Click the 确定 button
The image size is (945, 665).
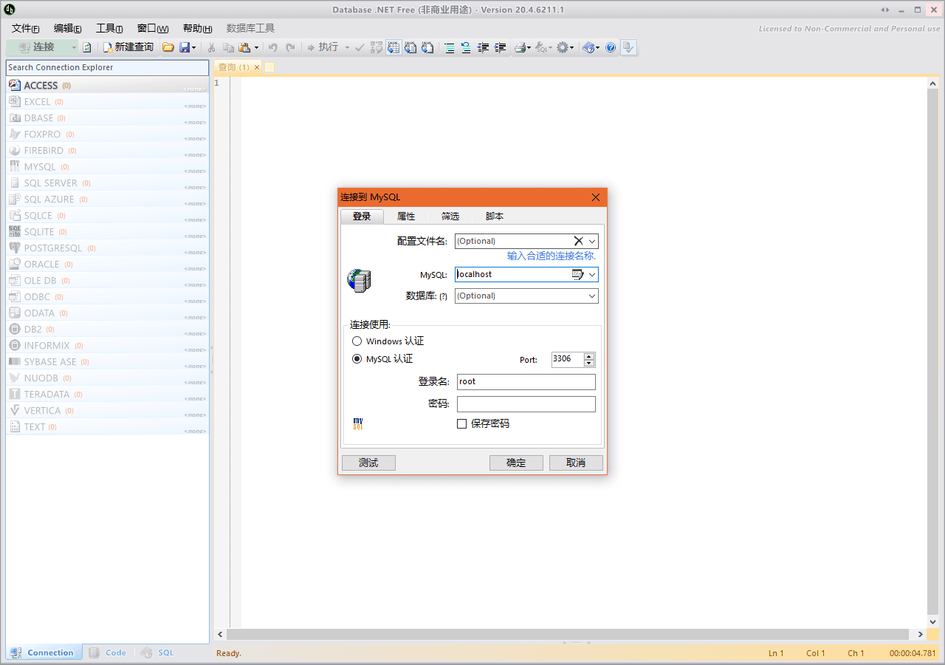[516, 463]
